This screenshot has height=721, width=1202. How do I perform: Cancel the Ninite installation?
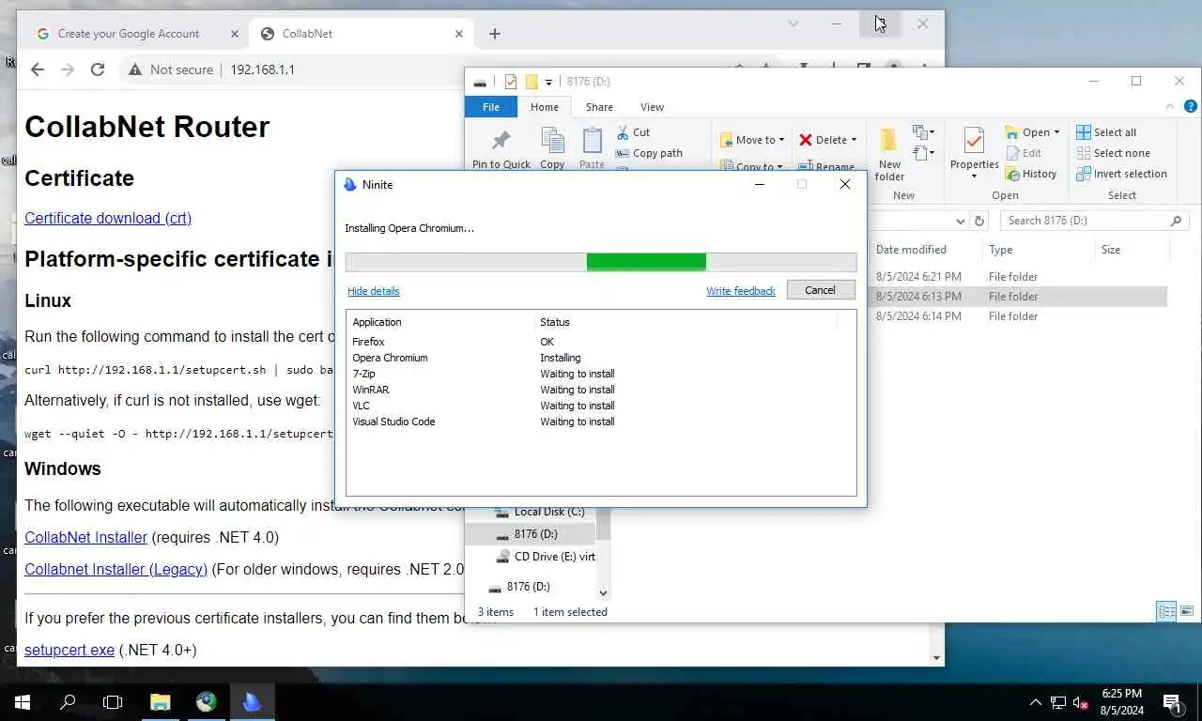pyautogui.click(x=820, y=290)
